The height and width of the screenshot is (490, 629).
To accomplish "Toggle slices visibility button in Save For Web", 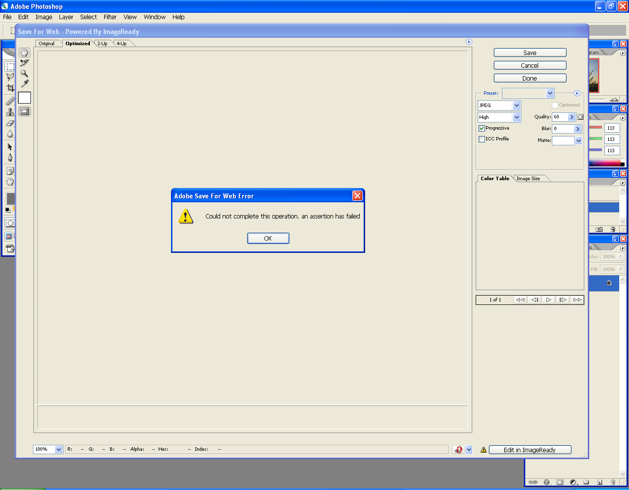I will tap(25, 111).
